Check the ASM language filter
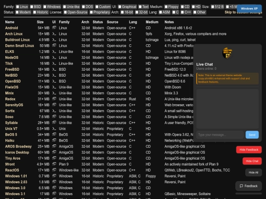 point(160,12)
